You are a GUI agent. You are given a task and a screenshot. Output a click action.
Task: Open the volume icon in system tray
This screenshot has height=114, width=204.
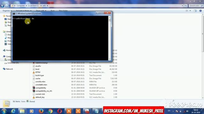click(187, 111)
